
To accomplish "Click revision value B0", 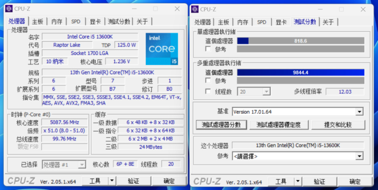I will click(170, 89).
